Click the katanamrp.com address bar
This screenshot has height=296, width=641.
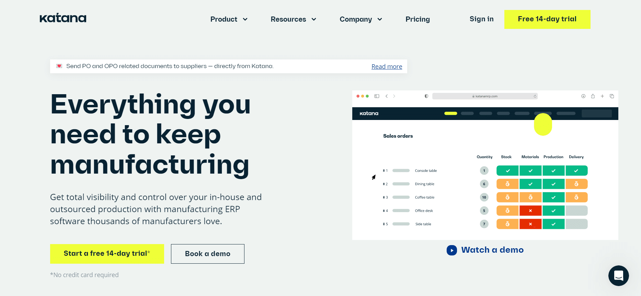tap(485, 96)
